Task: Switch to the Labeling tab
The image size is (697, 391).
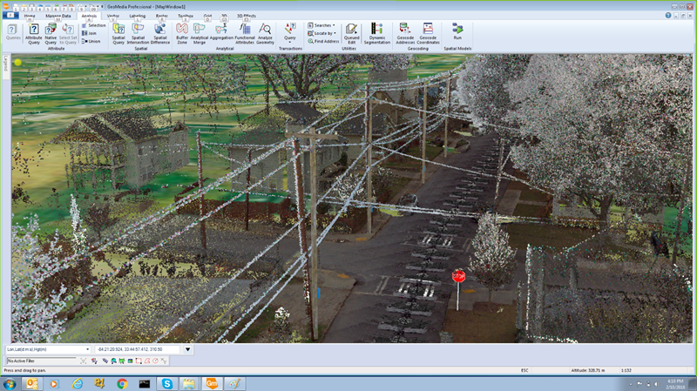Action: [x=138, y=16]
